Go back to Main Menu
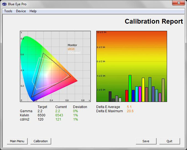This screenshot has width=187, height=150. coord(17,141)
